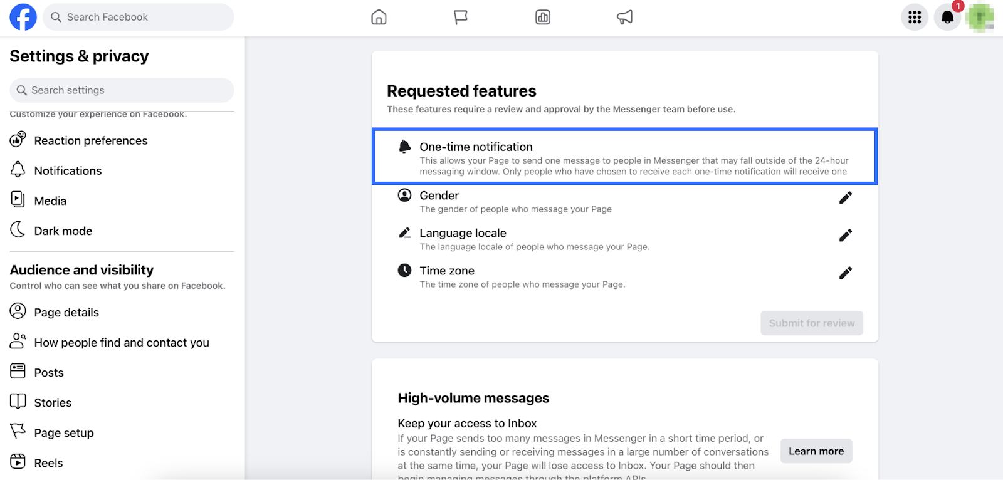Click the Learn more button

point(816,451)
